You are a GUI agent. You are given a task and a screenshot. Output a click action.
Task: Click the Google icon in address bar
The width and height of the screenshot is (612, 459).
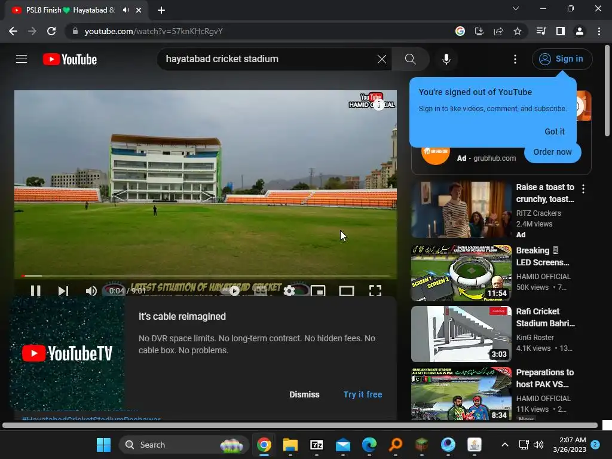point(460,31)
